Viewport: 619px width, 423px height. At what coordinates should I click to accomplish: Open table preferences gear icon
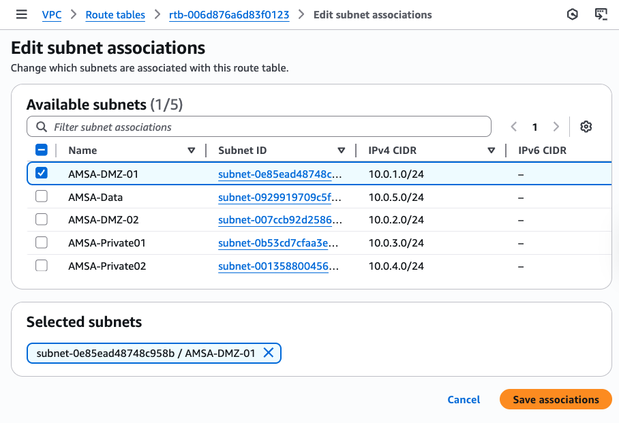(586, 127)
